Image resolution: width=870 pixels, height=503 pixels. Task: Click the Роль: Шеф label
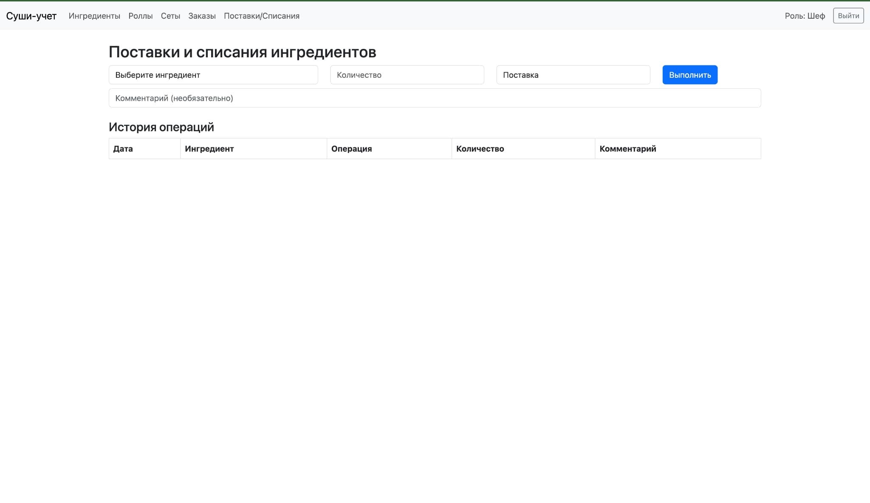(x=805, y=16)
